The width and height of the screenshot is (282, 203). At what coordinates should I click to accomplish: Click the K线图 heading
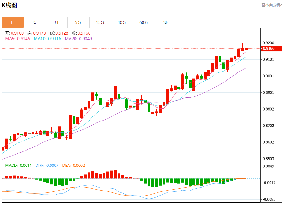(x=9, y=5)
